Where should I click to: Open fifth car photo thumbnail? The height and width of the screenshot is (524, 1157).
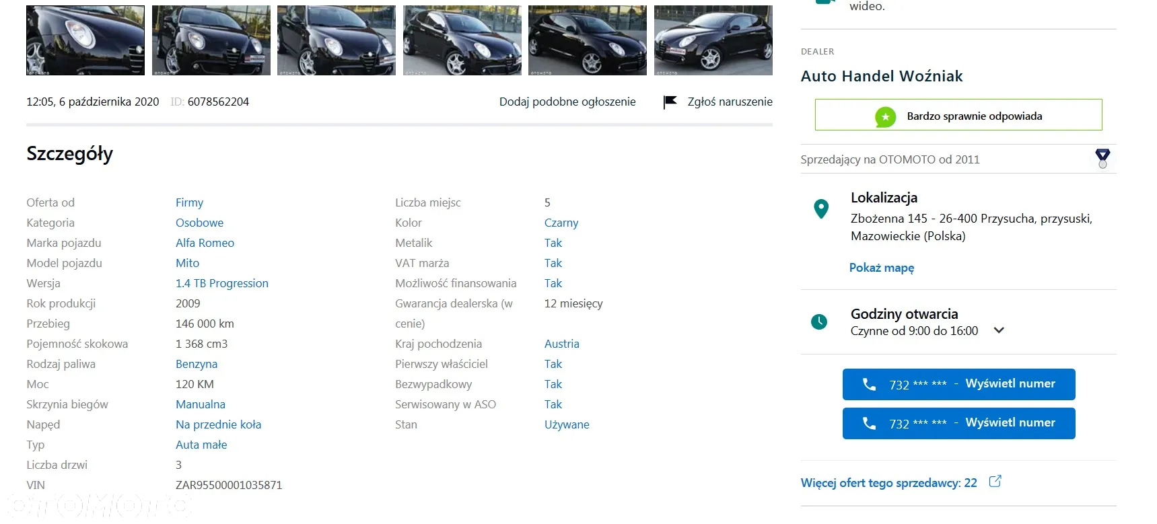coord(588,40)
